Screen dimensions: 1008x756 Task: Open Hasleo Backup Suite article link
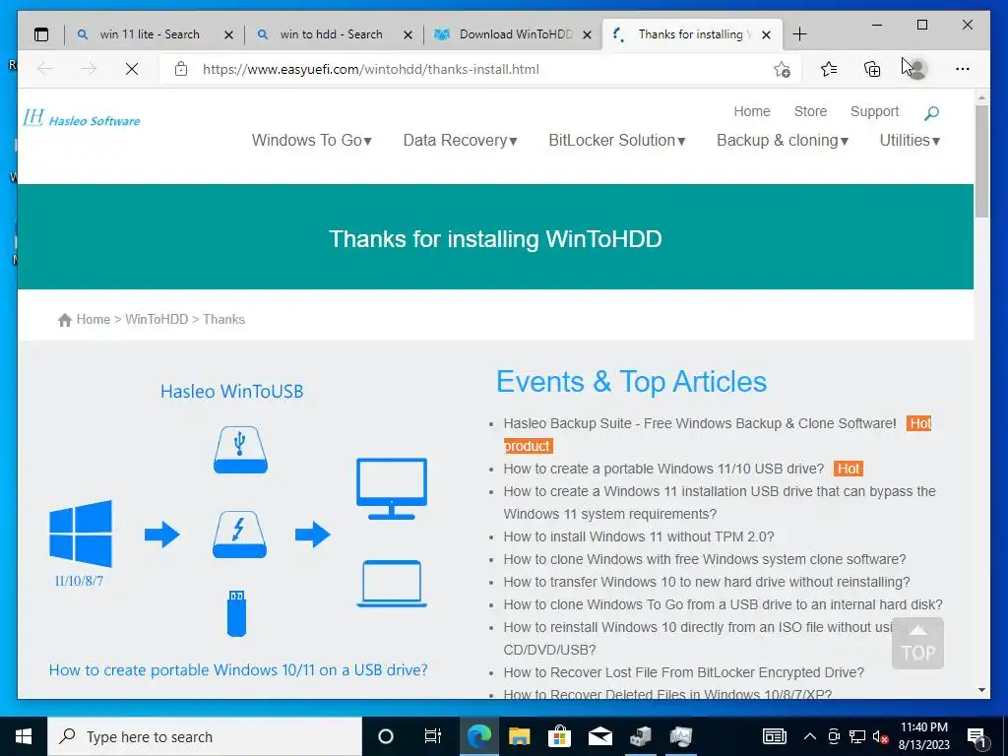pos(700,423)
